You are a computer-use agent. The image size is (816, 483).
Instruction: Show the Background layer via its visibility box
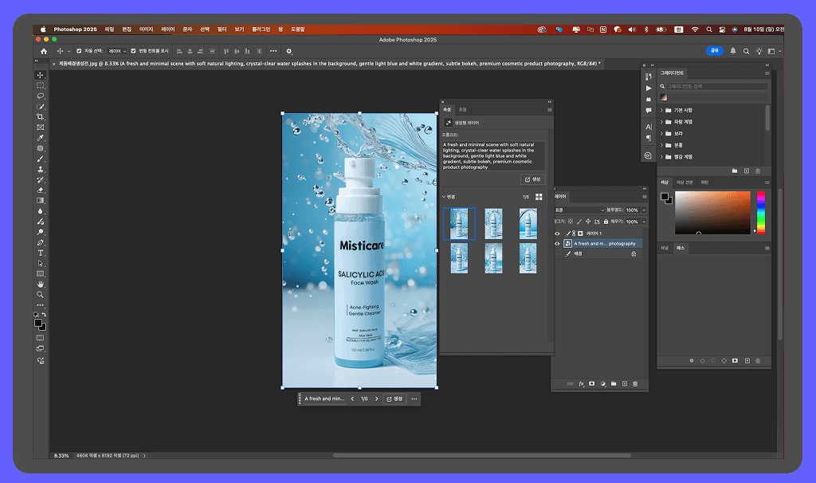click(557, 254)
